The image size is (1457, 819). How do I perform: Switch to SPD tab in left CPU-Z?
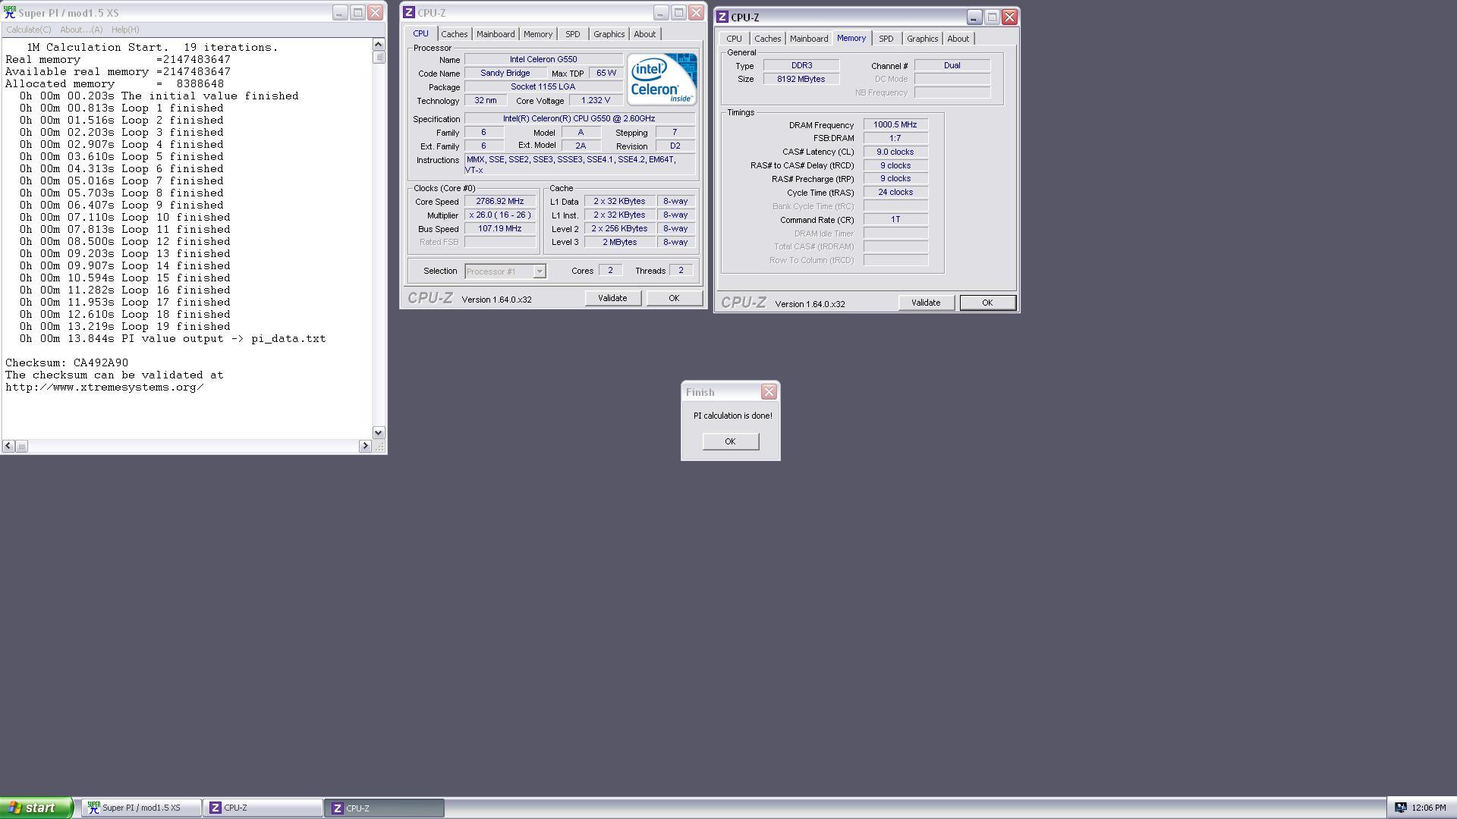(x=572, y=34)
